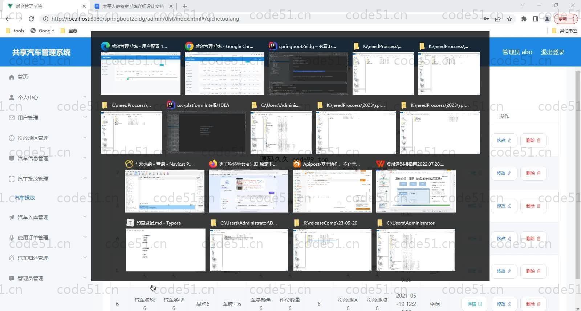Close the 太平人寿签章系统 tab
Screen dimensions: 581x311
[x=171, y=6]
